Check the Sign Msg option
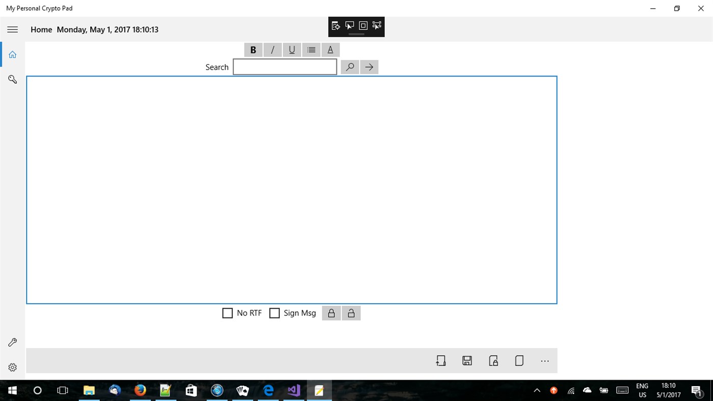The width and height of the screenshot is (713, 401). pos(275,312)
